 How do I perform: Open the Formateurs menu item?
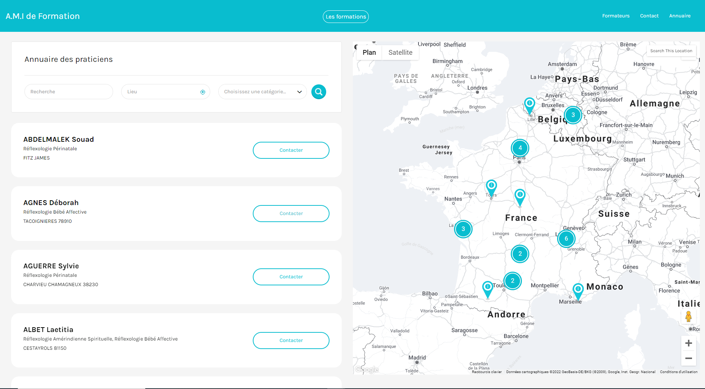(616, 16)
